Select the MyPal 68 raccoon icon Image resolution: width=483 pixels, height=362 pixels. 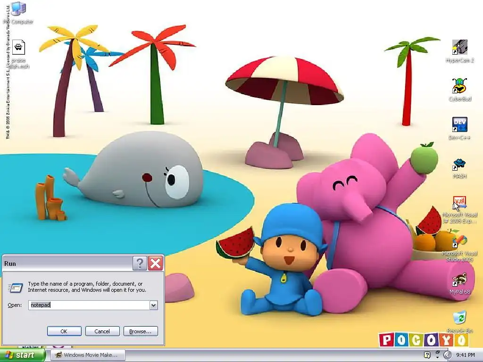pyautogui.click(x=459, y=280)
